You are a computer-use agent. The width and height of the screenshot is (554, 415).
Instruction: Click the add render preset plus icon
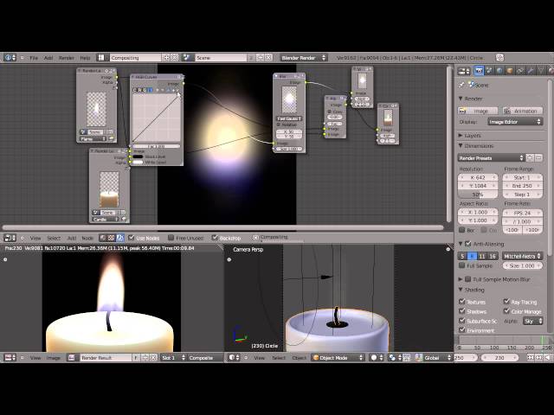click(529, 158)
